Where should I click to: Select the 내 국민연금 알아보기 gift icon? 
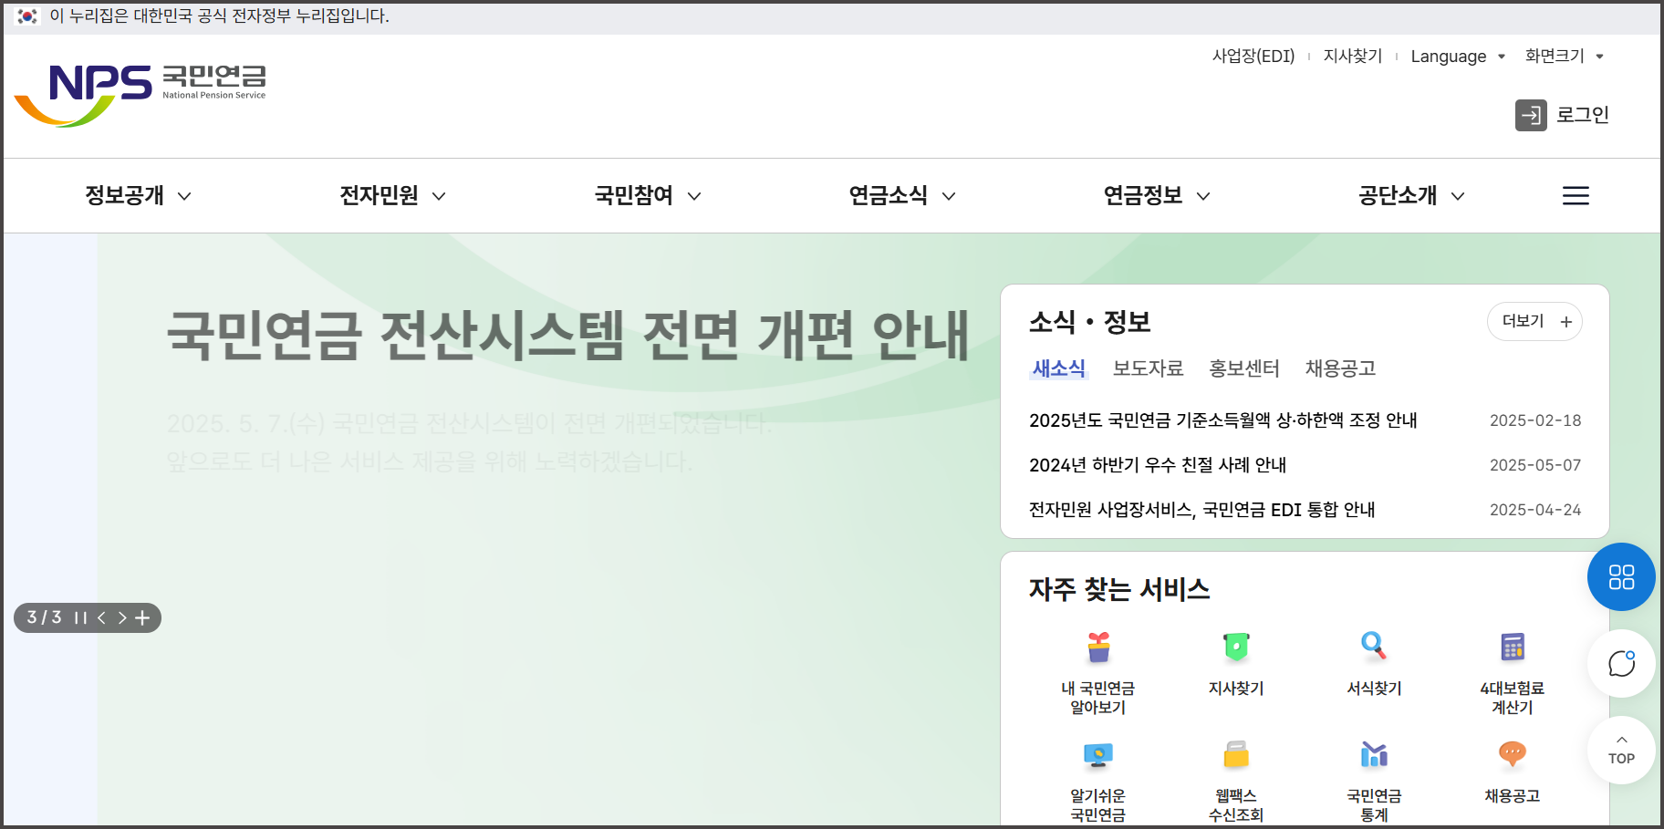click(x=1097, y=649)
